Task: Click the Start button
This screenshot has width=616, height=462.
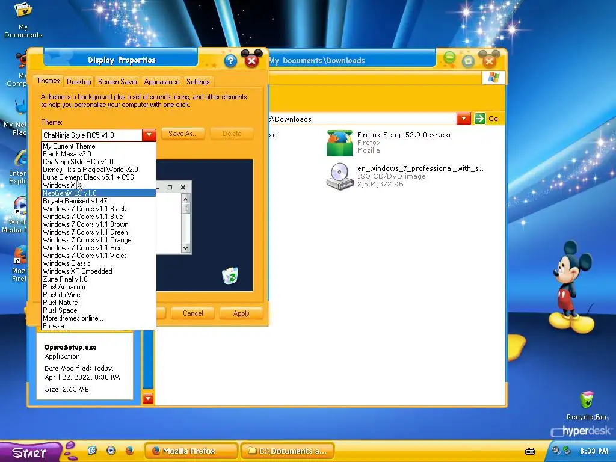Action: (x=30, y=452)
